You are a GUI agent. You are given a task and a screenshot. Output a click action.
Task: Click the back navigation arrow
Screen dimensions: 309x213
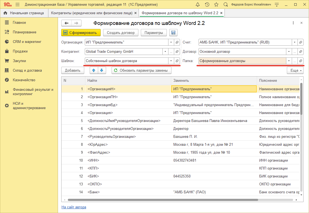tap(66, 23)
